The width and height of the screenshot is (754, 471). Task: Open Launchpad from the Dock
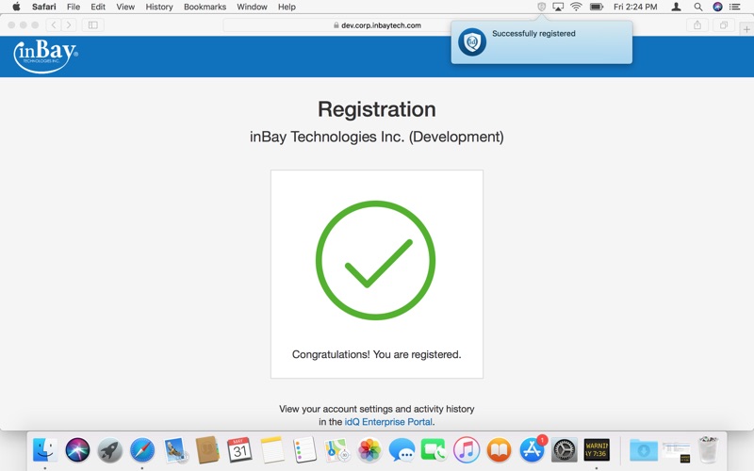point(109,451)
